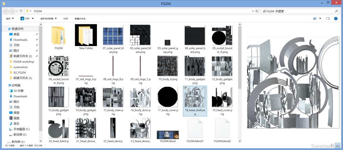This screenshot has height=150, width=343.
Task: Select 02_solar_panel_black.png thumbnail
Action: pos(140,35)
